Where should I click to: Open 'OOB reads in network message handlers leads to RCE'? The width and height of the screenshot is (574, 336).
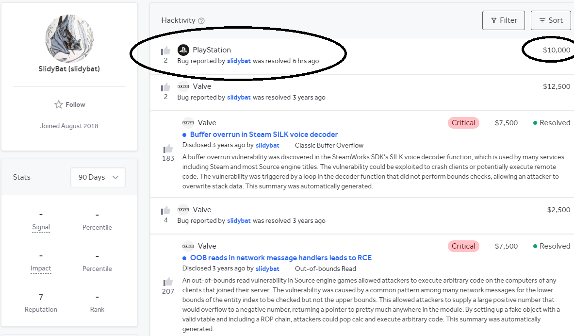point(281,258)
